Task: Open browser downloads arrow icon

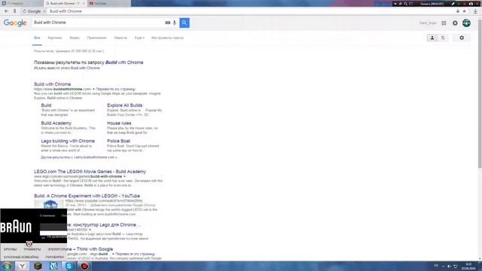Action: (x=475, y=11)
